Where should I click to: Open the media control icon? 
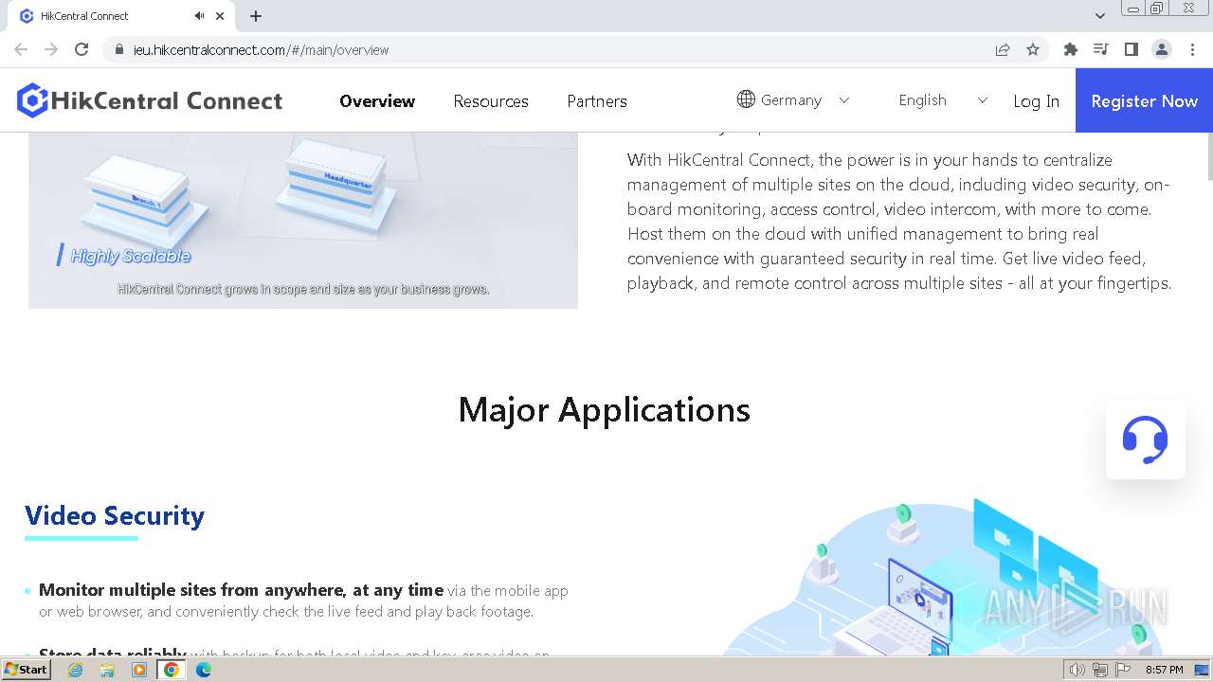pyautogui.click(x=1100, y=49)
